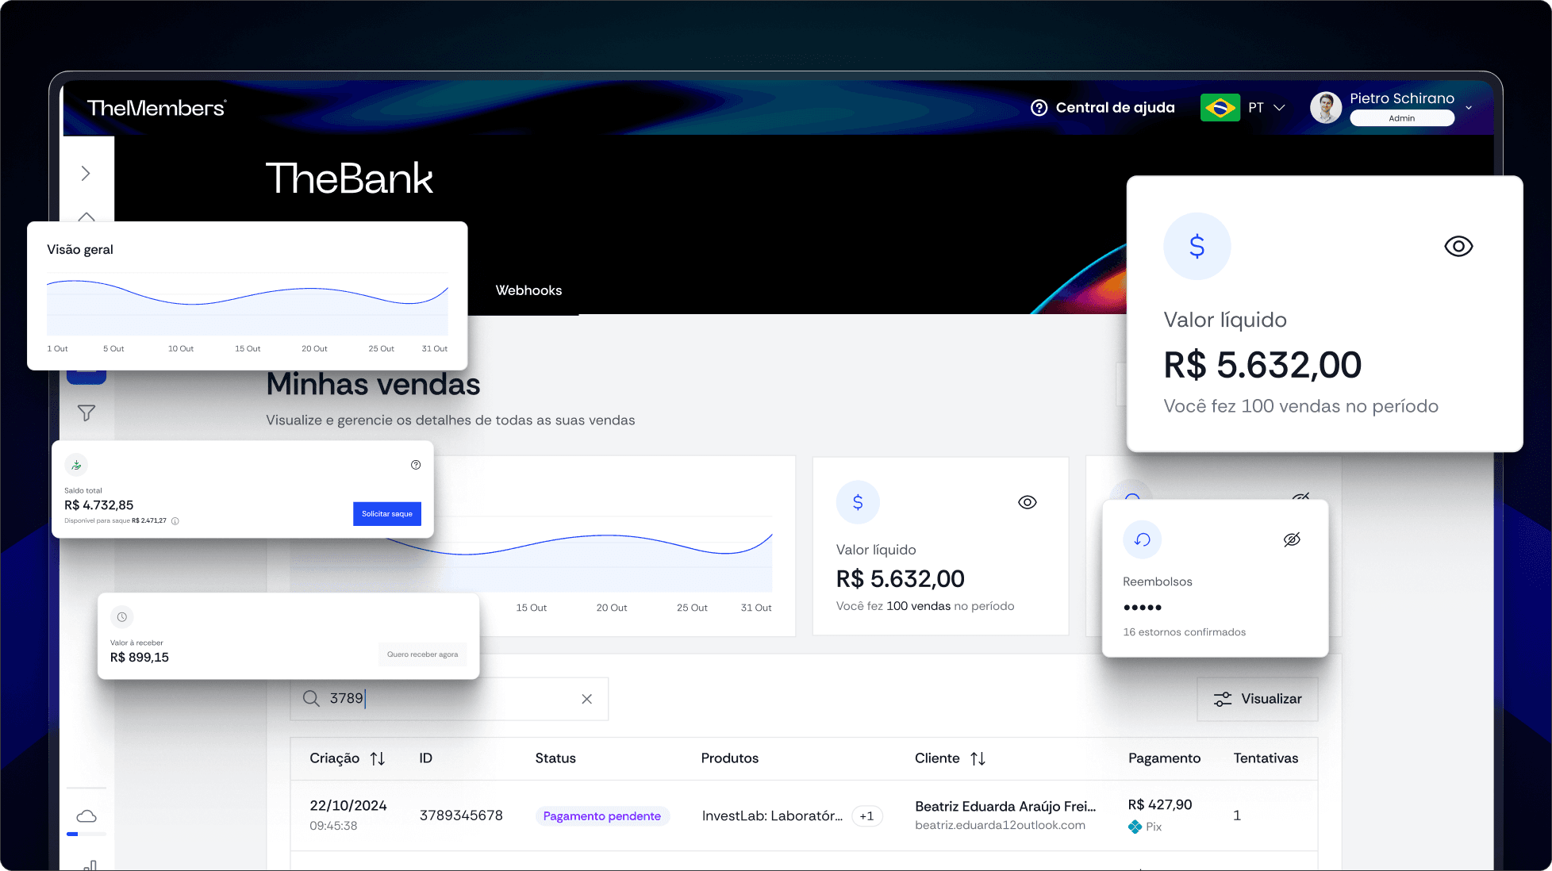The width and height of the screenshot is (1552, 871).
Task: Open the Visualizar options button
Action: pyautogui.click(x=1258, y=699)
